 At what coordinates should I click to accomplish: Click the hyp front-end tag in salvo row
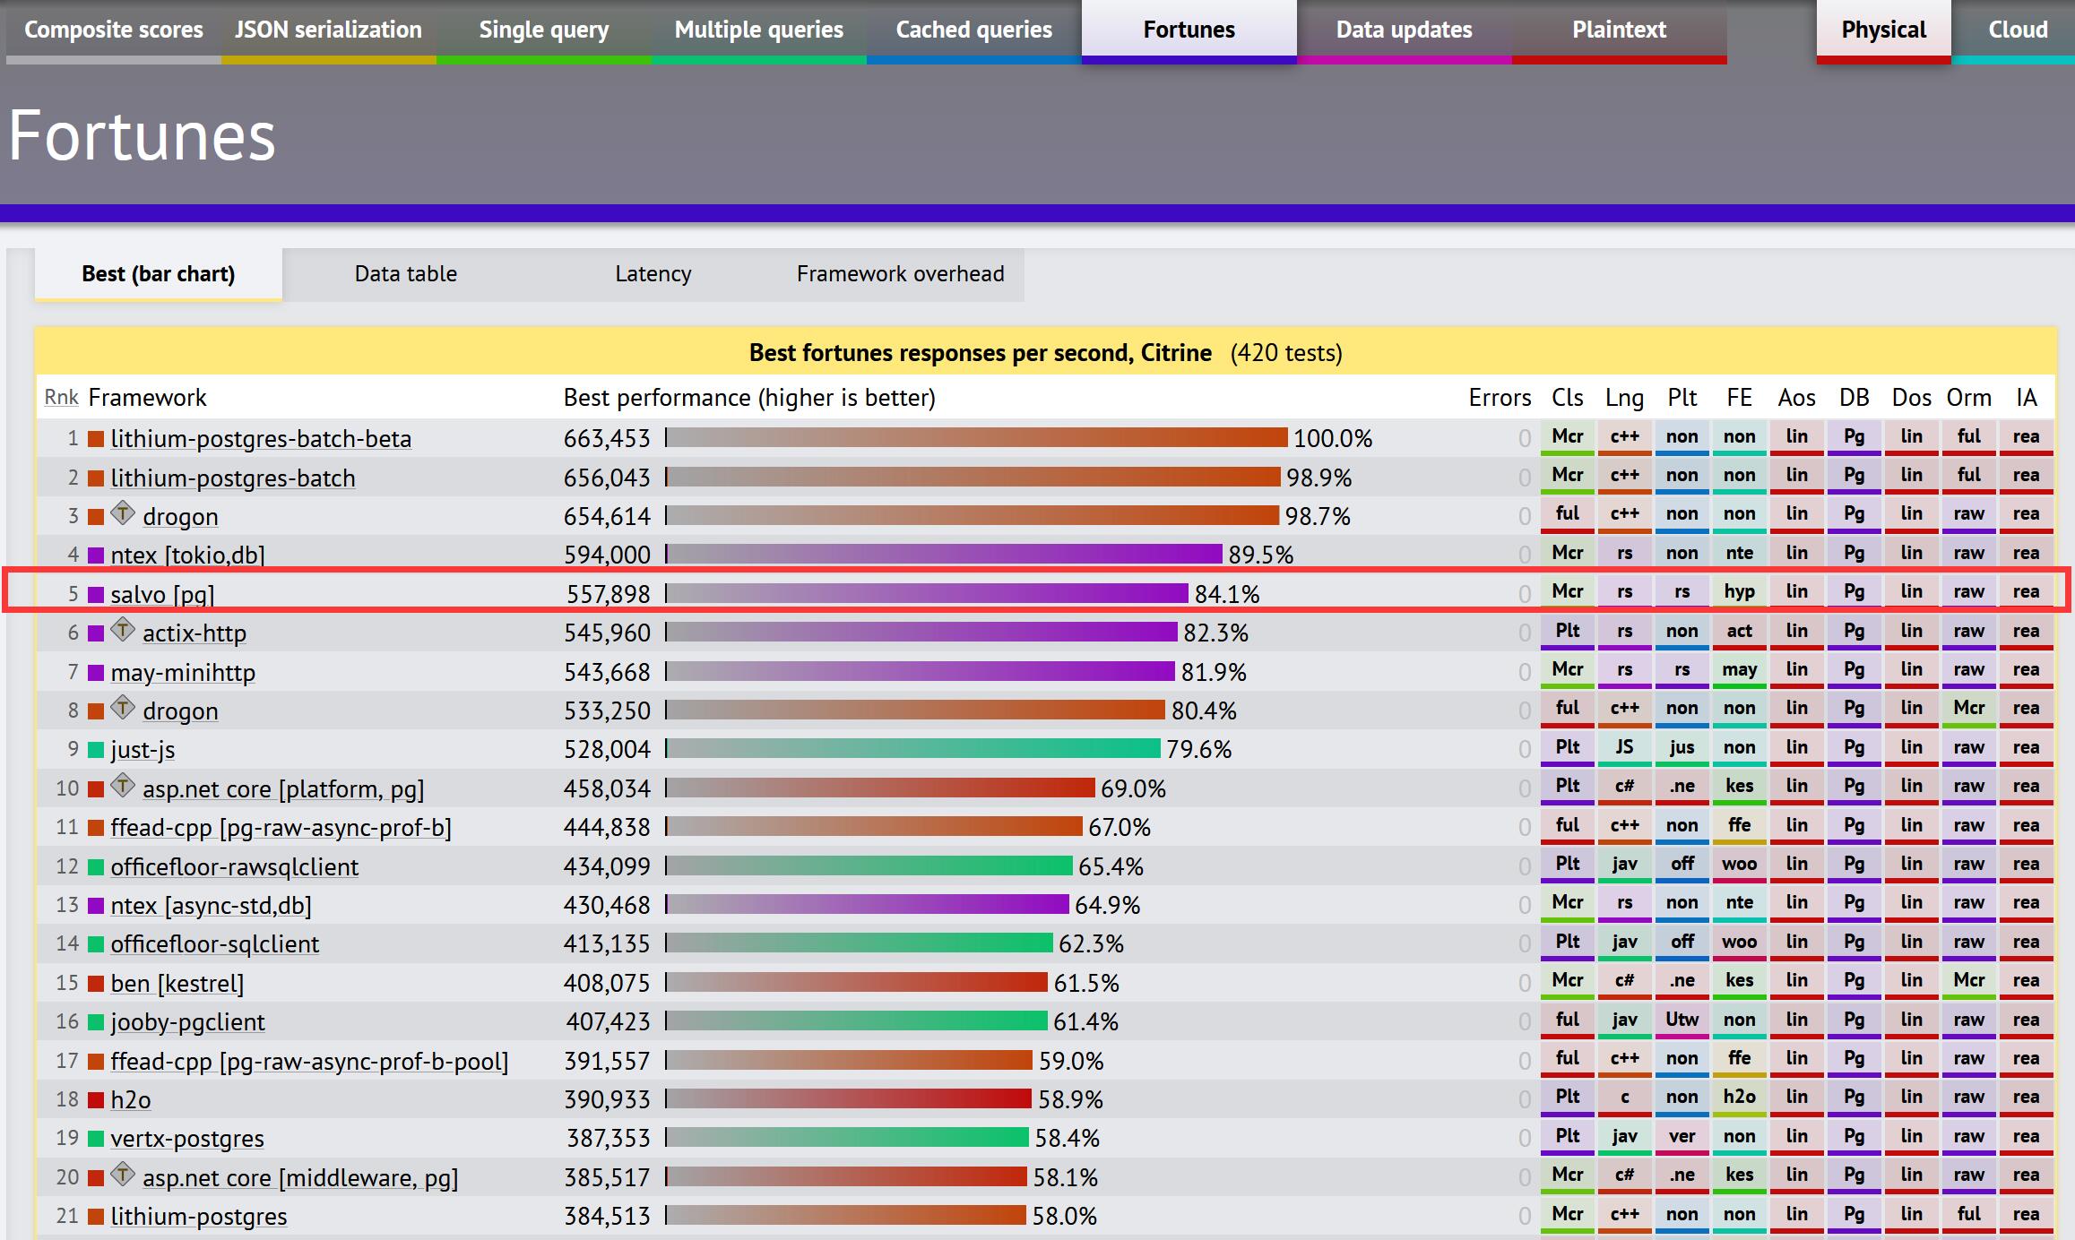tap(1739, 592)
